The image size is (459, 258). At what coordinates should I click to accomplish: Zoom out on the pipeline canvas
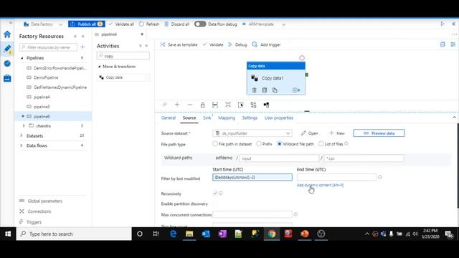click(190, 105)
